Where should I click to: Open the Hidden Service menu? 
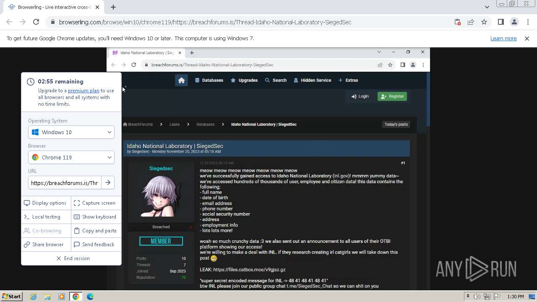click(312, 81)
